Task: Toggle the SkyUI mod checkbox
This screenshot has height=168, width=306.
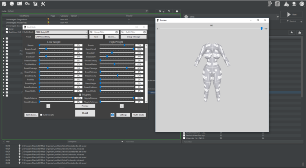Action: pos(7,29)
